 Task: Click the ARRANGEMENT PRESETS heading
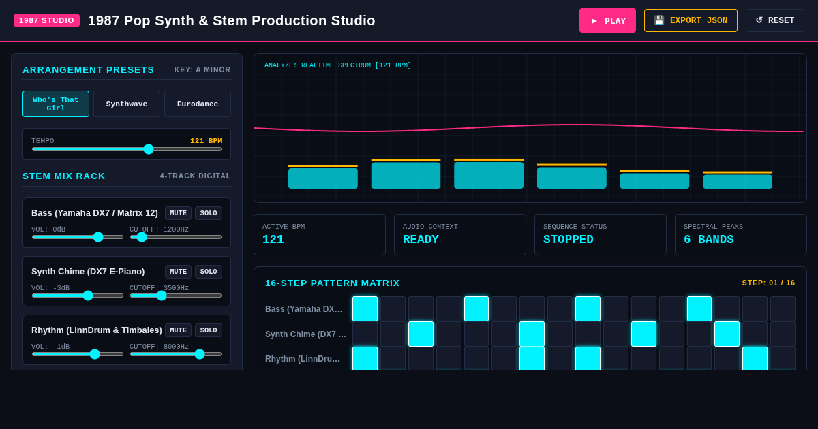[89, 69]
